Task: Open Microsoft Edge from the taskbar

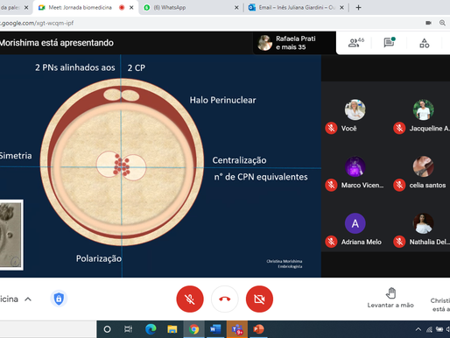Action: click(151, 329)
